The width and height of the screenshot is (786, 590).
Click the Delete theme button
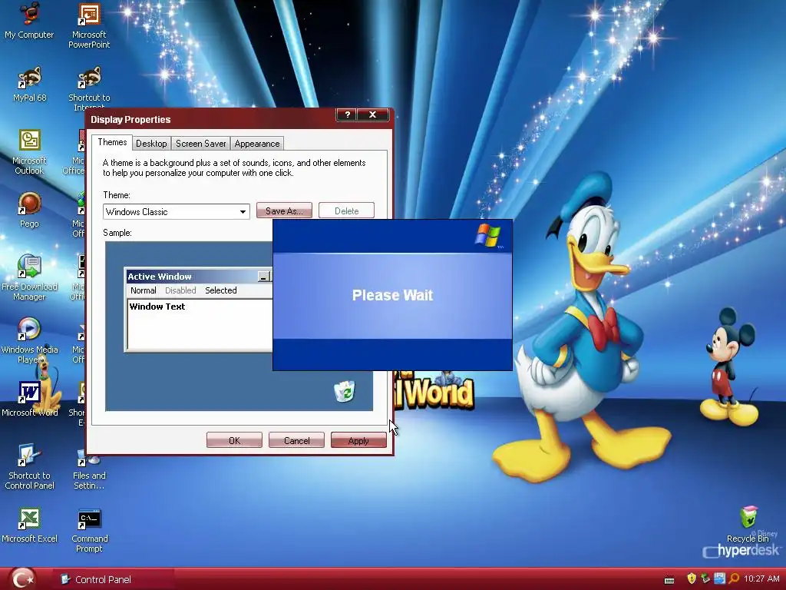pyautogui.click(x=346, y=210)
